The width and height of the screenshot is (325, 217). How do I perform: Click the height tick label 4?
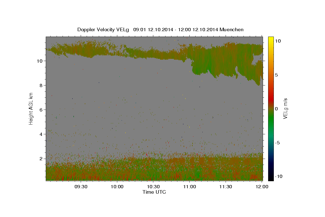coord(41,134)
